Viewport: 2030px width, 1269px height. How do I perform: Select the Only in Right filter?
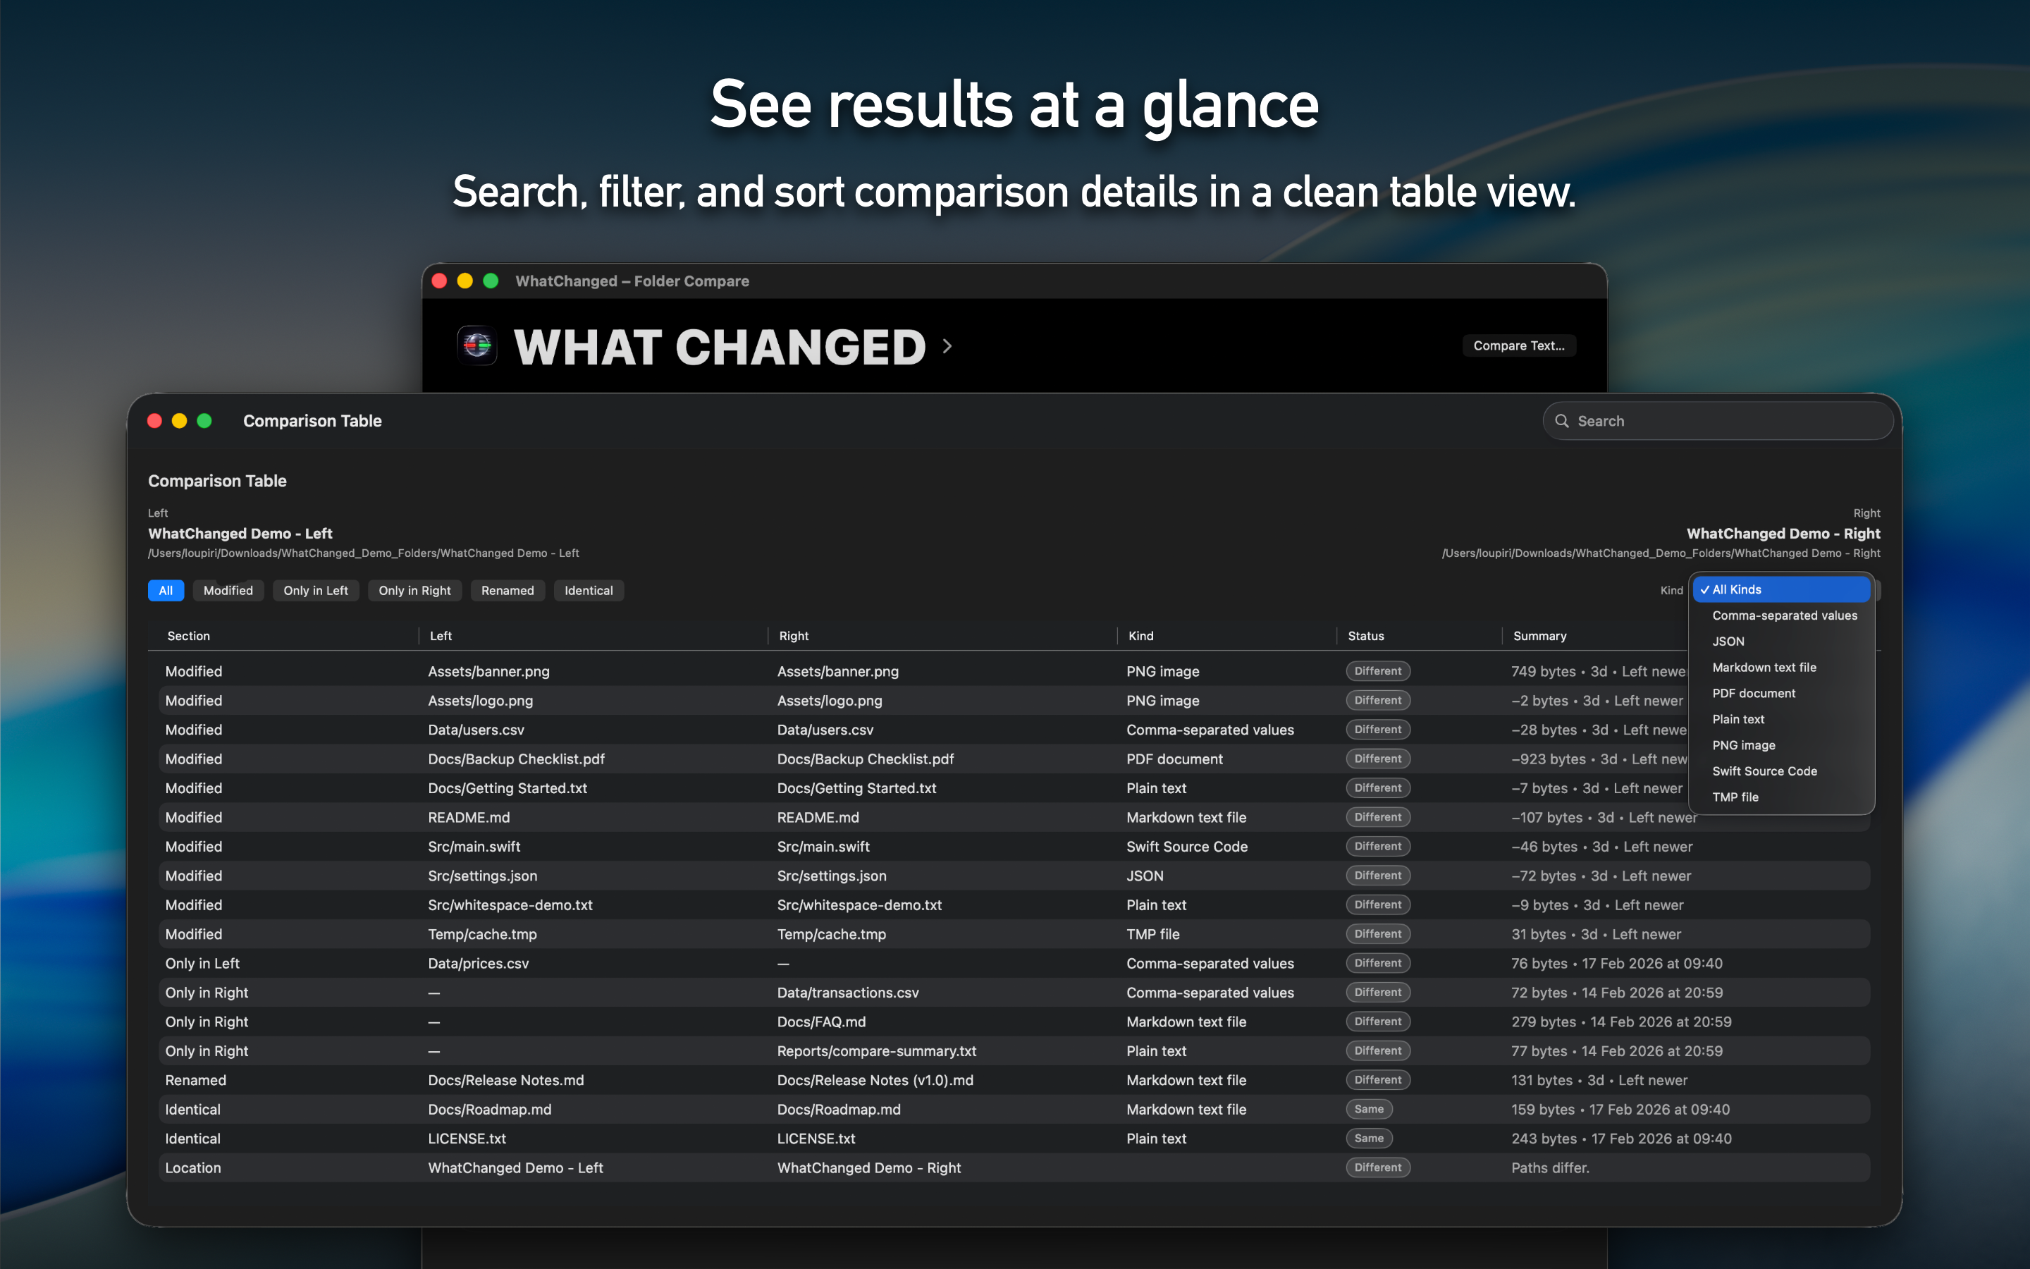tap(414, 590)
